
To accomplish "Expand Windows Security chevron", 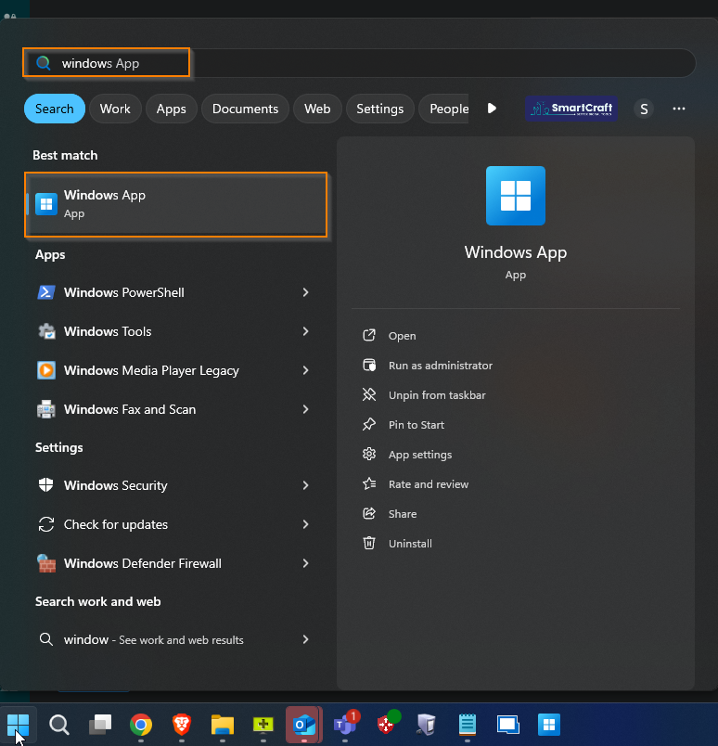I will tap(305, 485).
